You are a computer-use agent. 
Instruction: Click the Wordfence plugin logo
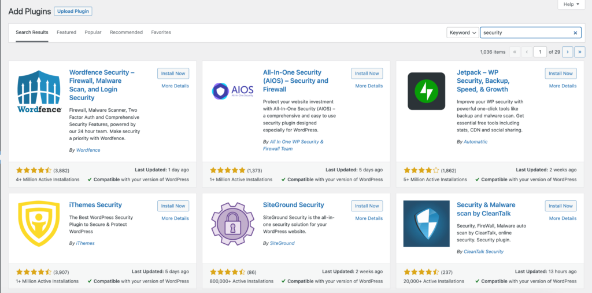point(39,91)
